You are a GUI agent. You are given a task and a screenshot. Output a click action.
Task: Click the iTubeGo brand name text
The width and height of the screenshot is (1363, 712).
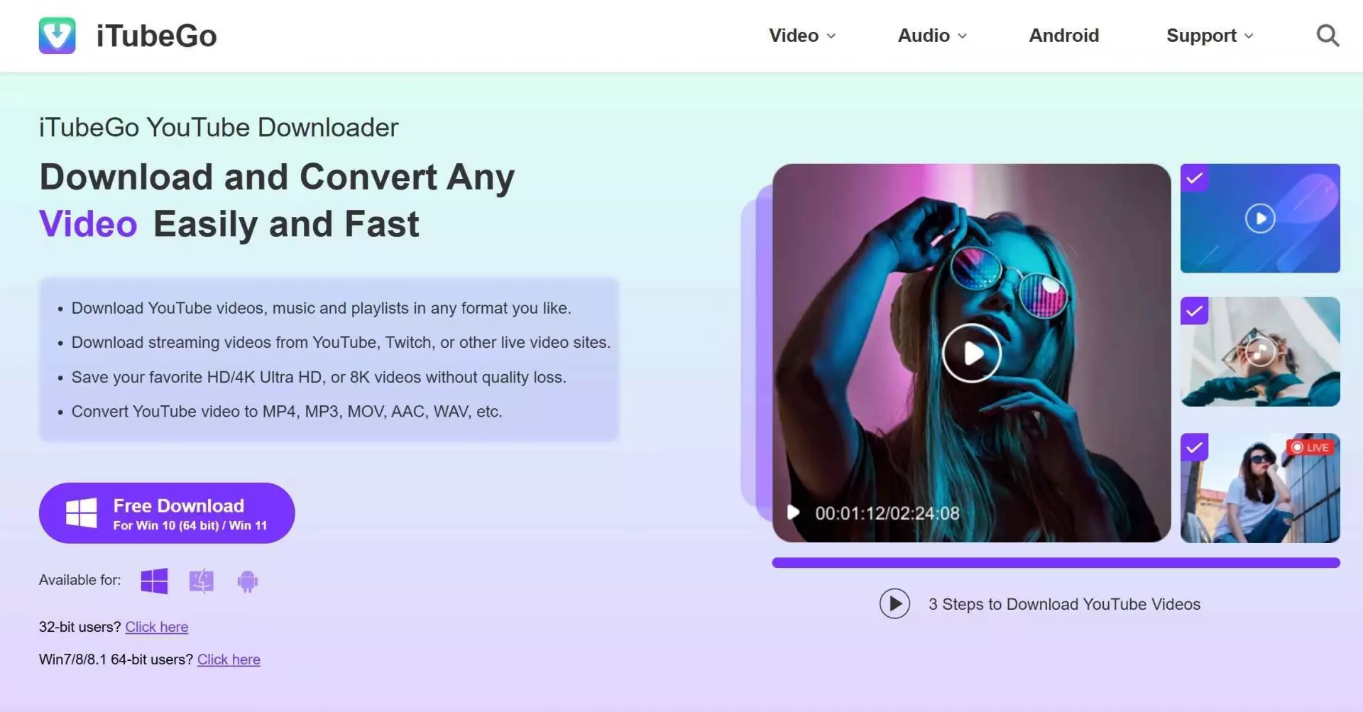[156, 36]
